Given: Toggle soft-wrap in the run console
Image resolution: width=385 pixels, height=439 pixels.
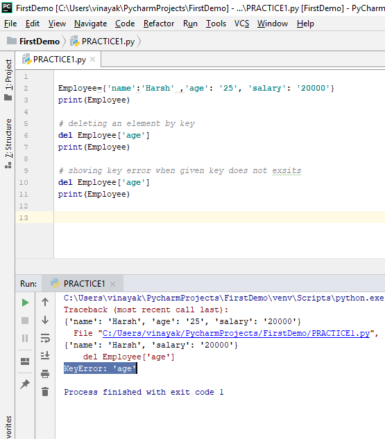Looking at the screenshot, I should click(45, 338).
